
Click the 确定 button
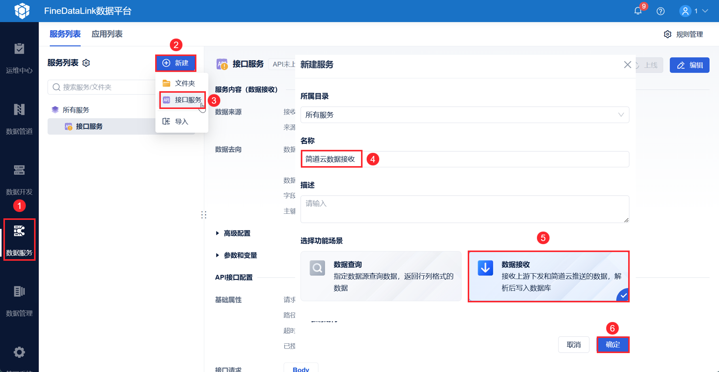tap(613, 345)
